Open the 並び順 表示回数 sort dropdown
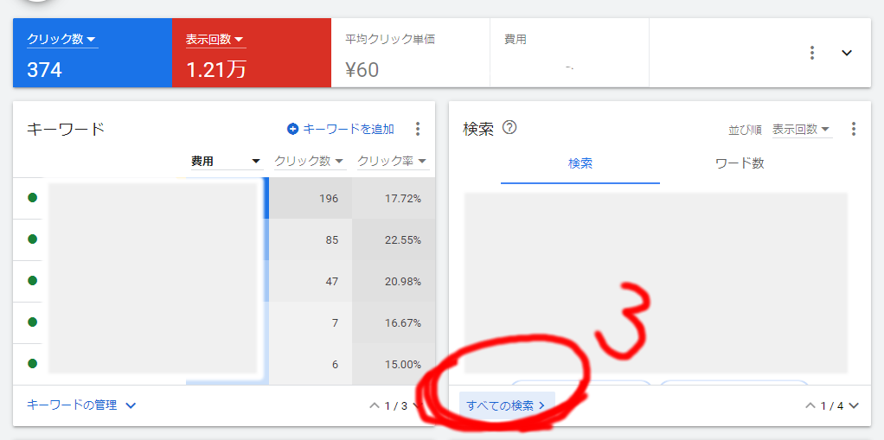Screen dimensions: 884x440 [802, 130]
